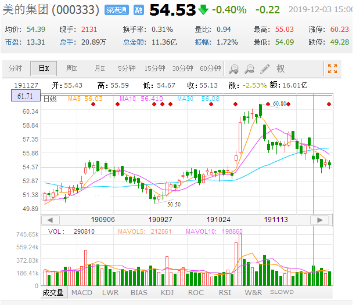Click the 总手 link label
Image resolution: width=356 pixels, height=305 pixels.
click(67, 42)
